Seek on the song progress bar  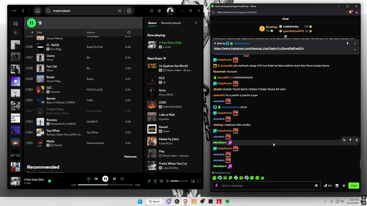point(105,185)
